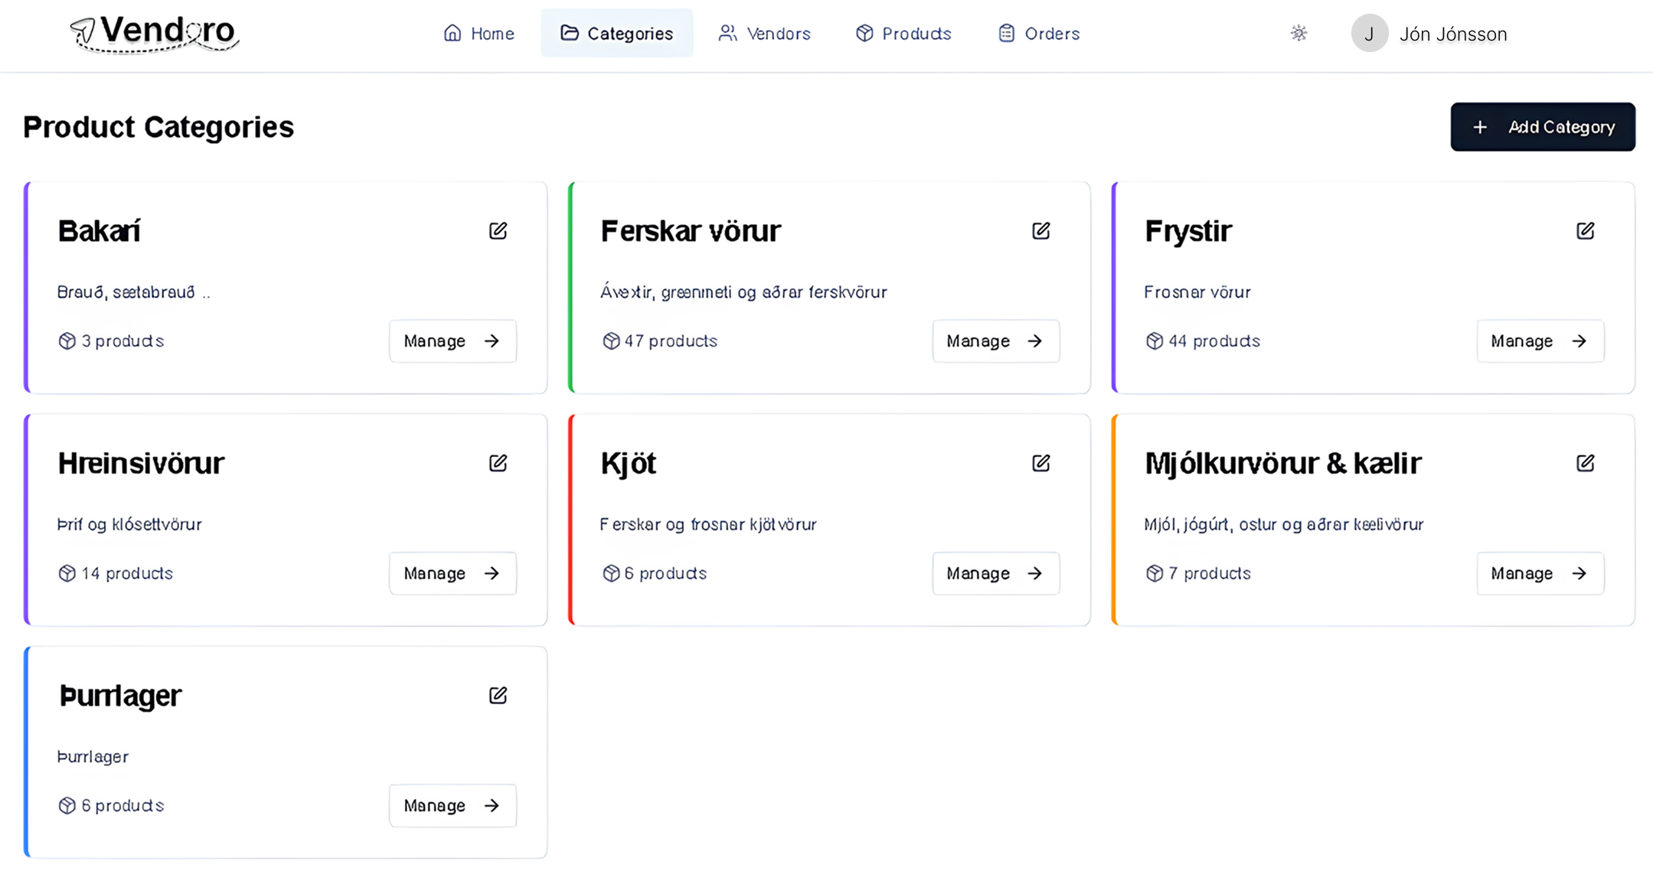This screenshot has height=877, width=1653.
Task: Click the Vendoro logo
Action: coord(155,33)
